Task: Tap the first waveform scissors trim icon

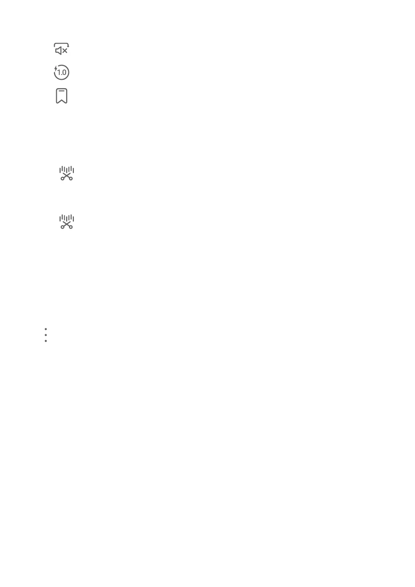Action: (67, 173)
